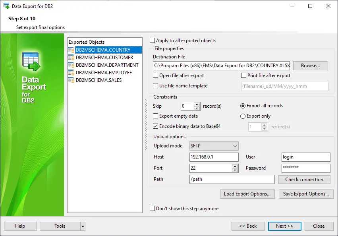Screen dimensions: 338x236
Task: Click Load Export Options... button
Action: tap(247, 194)
